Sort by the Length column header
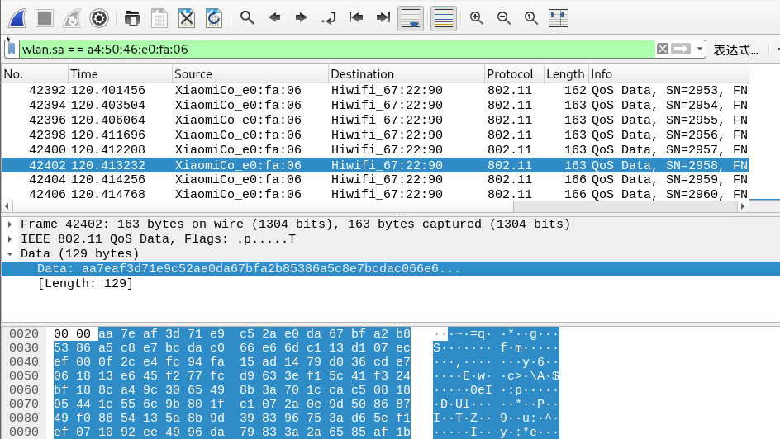The width and height of the screenshot is (780, 439). 566,74
